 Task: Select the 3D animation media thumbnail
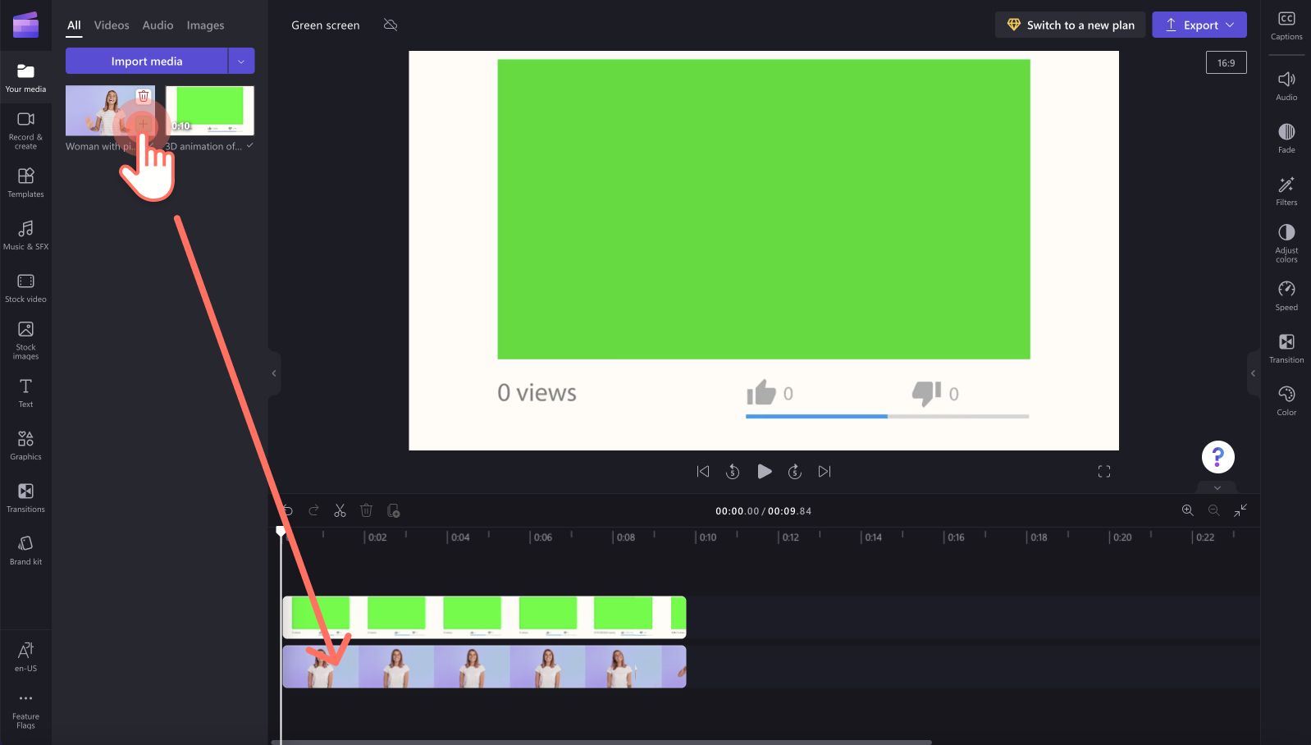tap(210, 111)
